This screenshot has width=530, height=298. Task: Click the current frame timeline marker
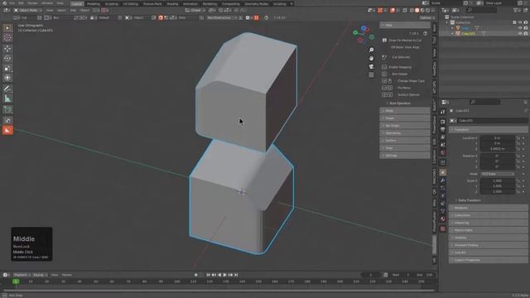(x=16, y=281)
